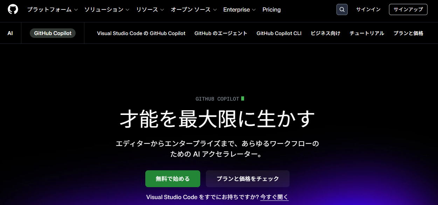Click サインイン to sign in
This screenshot has width=438, height=205.
coord(368,9)
